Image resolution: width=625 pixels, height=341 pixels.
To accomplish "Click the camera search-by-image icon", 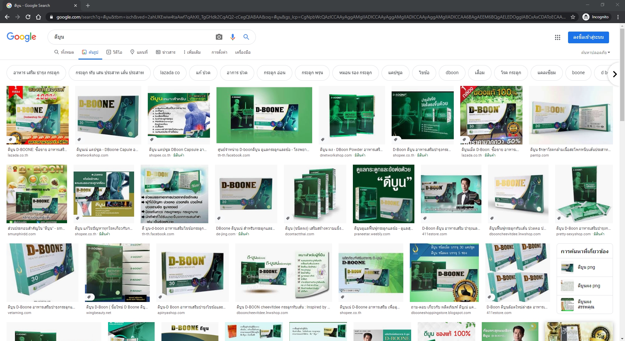I will pyautogui.click(x=219, y=37).
